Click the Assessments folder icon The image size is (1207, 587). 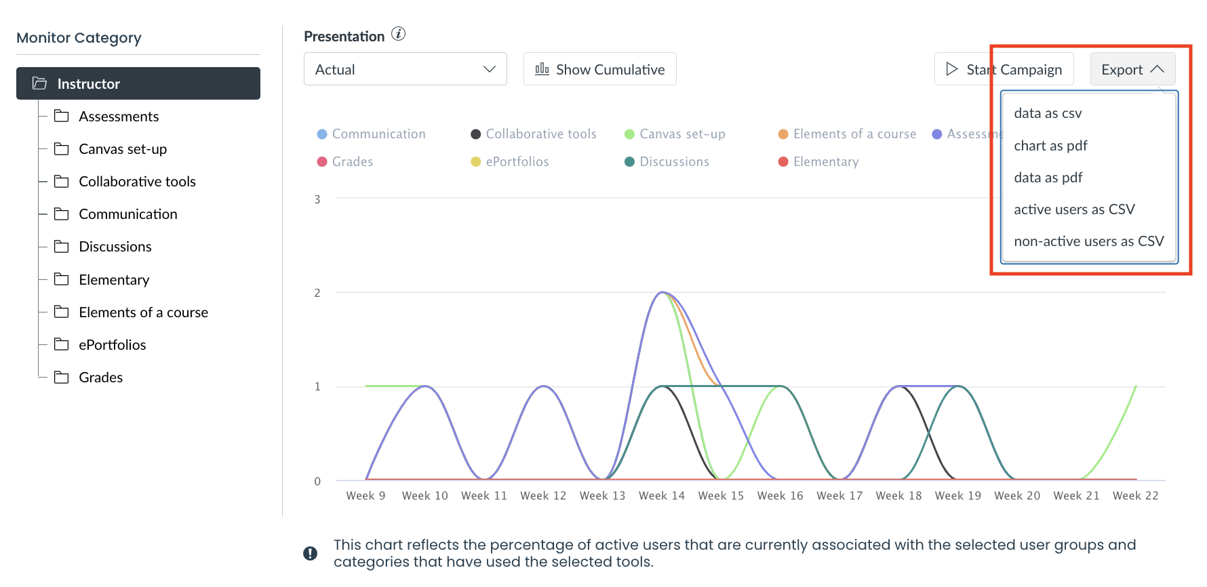(62, 116)
